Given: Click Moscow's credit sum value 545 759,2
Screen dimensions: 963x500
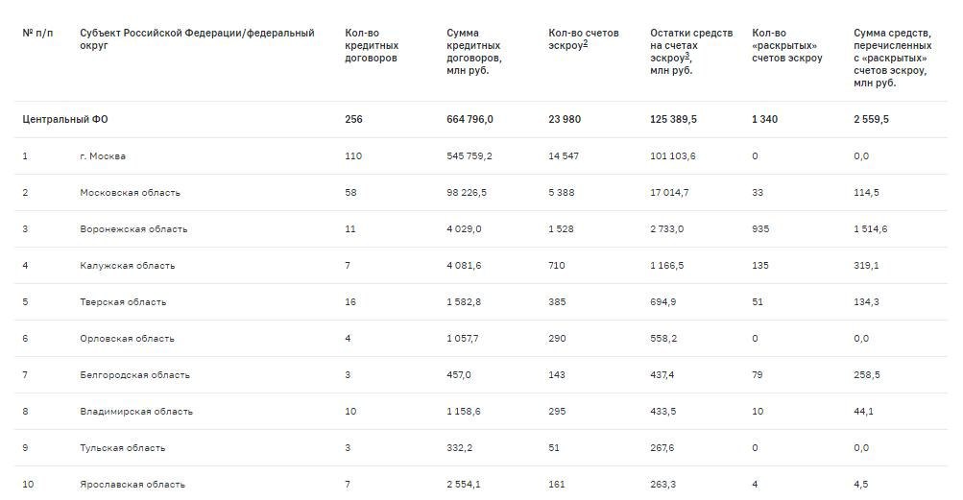Looking at the screenshot, I should 469,156.
